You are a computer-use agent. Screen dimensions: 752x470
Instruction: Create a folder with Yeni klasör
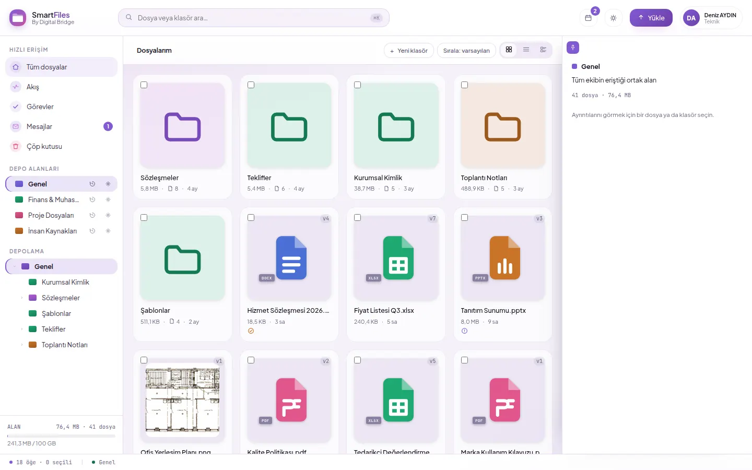tap(408, 51)
